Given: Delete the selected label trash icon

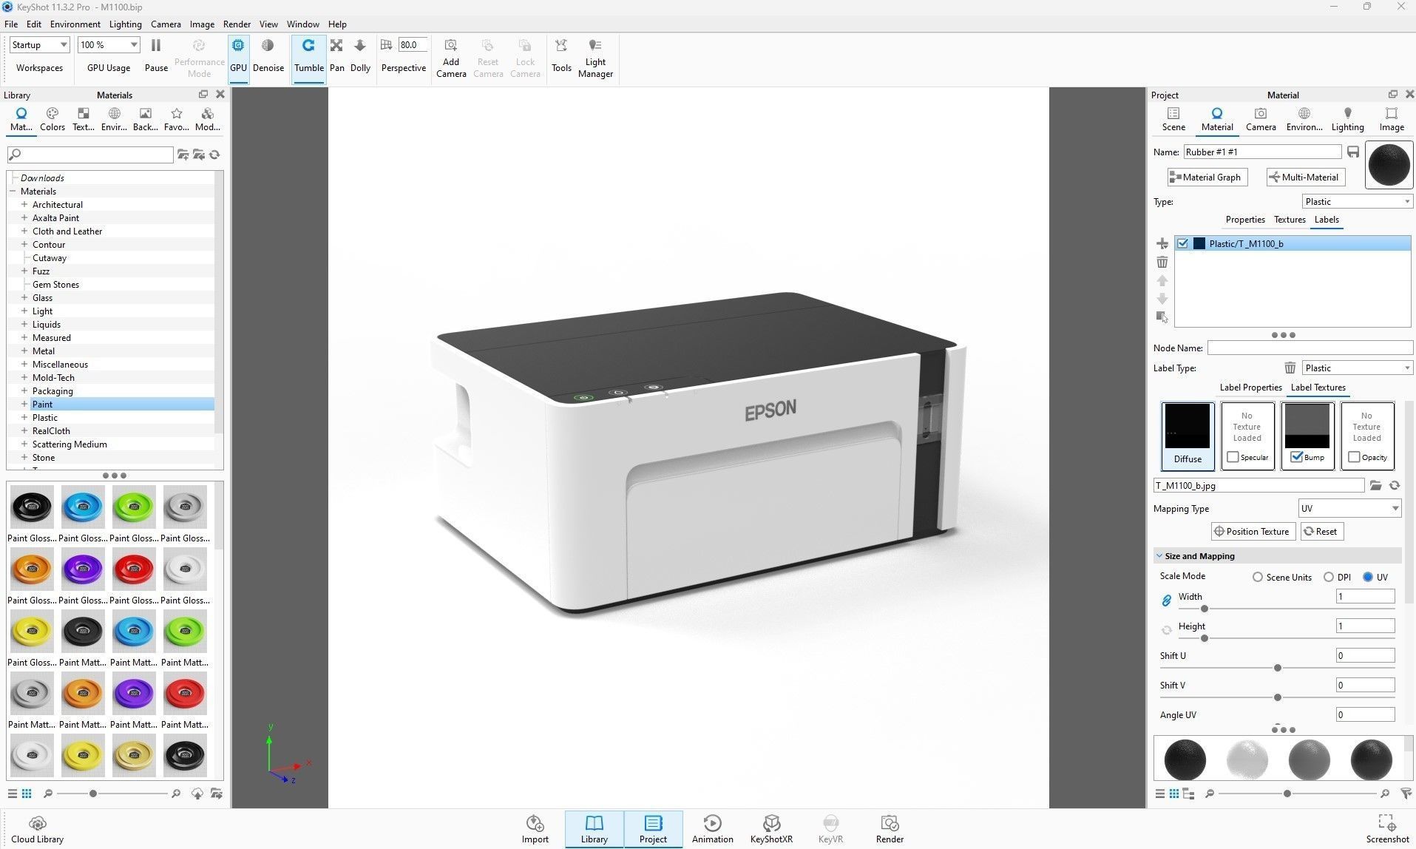Looking at the screenshot, I should (1162, 262).
